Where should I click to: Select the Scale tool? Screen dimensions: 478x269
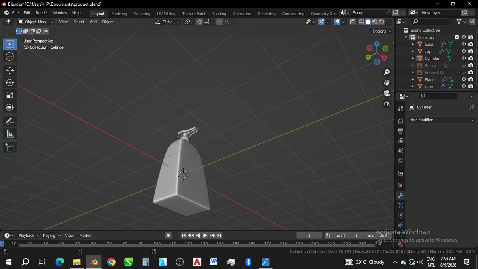10,95
